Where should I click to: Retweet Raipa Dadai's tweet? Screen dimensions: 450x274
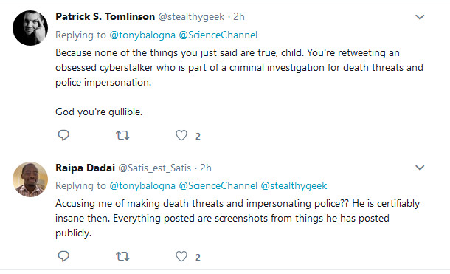[x=122, y=256]
